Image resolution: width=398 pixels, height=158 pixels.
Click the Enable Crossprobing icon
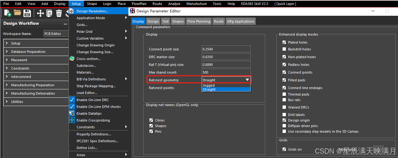pyautogui.click(x=72, y=120)
